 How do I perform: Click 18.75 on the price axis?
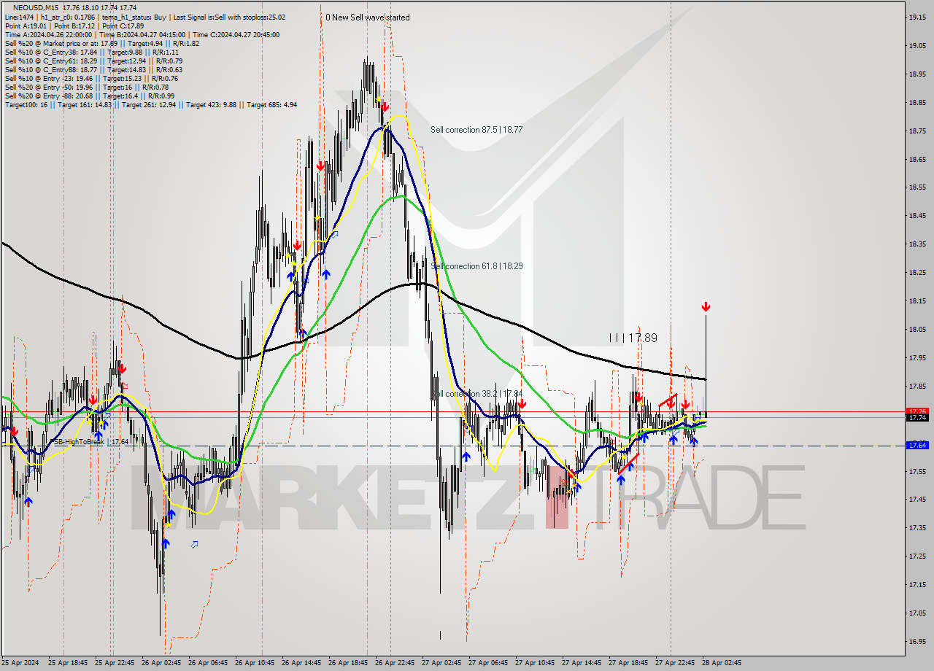tap(916, 131)
